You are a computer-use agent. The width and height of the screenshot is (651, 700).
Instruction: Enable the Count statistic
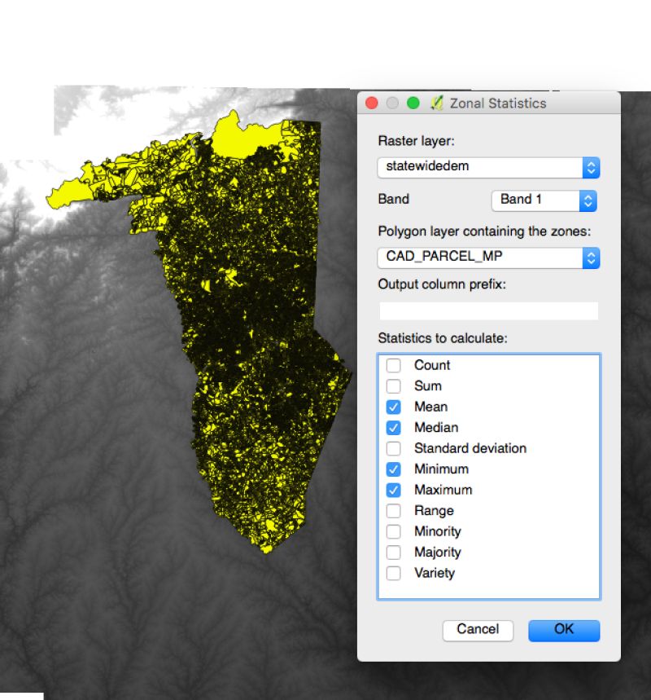(x=393, y=365)
